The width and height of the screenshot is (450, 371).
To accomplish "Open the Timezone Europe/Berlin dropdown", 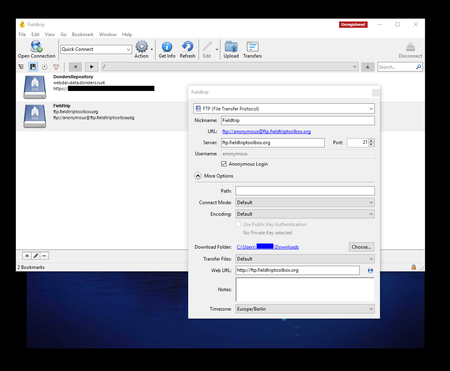I will click(305, 309).
